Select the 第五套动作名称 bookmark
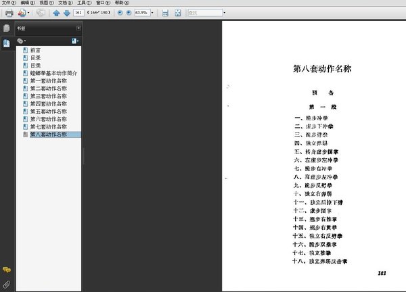The width and height of the screenshot is (406, 292). 49,112
